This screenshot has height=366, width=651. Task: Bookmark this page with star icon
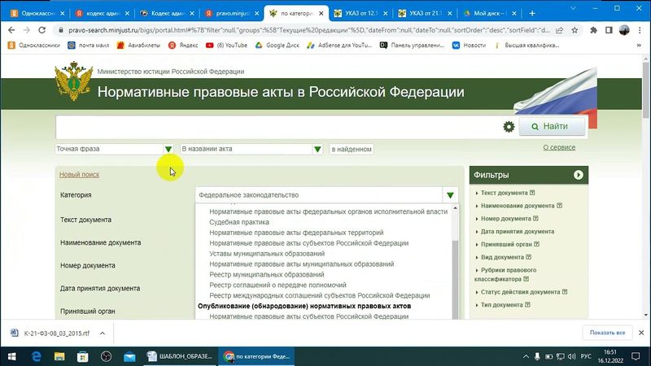pyautogui.click(x=575, y=30)
